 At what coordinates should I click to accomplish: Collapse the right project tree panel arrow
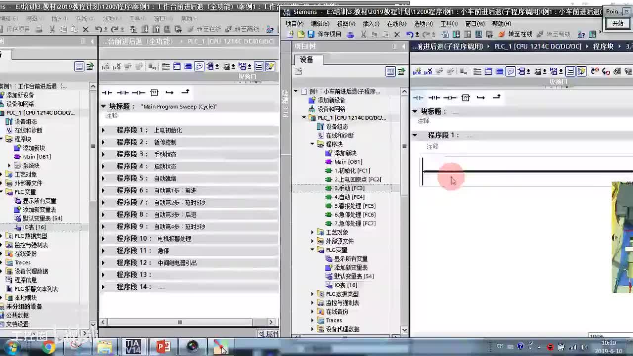pos(404,46)
